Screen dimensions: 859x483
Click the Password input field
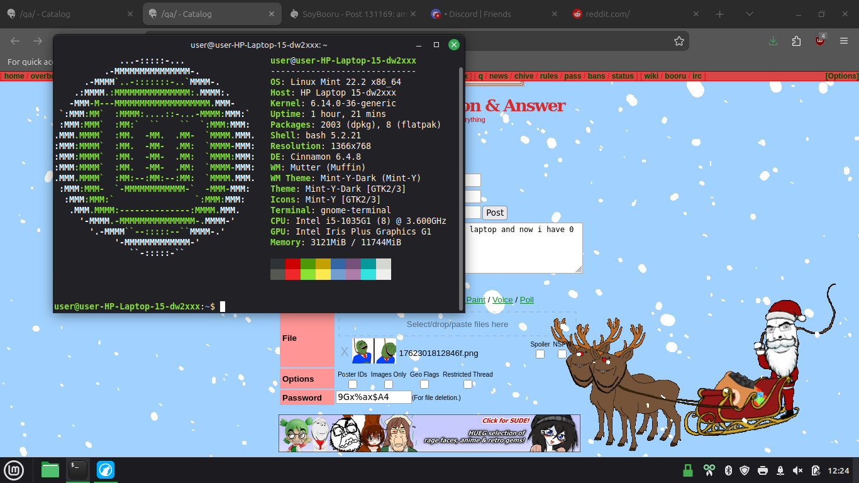click(373, 397)
